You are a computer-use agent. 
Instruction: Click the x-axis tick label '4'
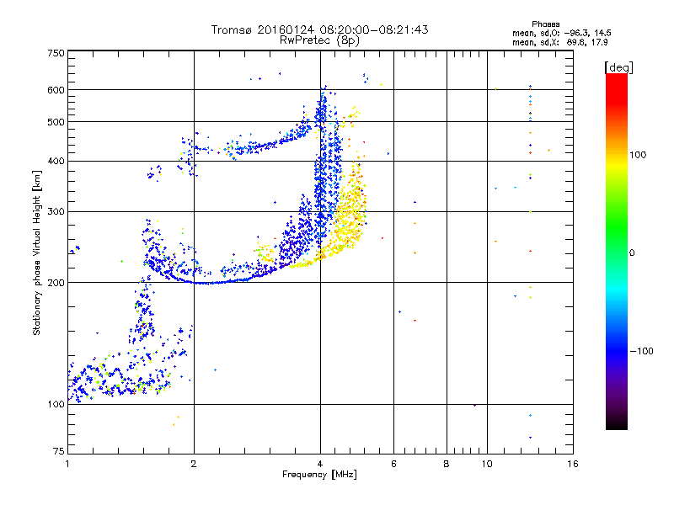320,464
